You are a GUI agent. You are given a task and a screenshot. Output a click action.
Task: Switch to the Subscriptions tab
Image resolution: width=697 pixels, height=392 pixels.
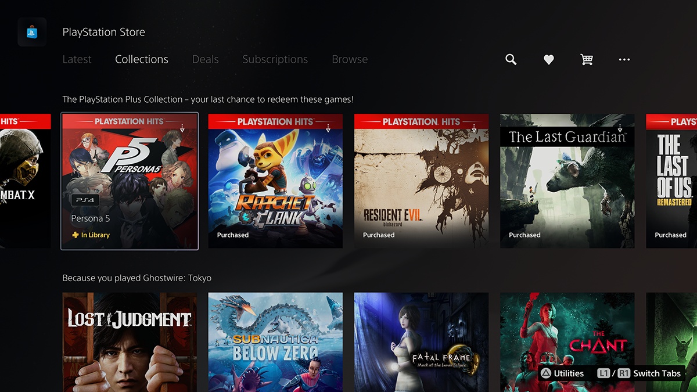[x=275, y=59]
